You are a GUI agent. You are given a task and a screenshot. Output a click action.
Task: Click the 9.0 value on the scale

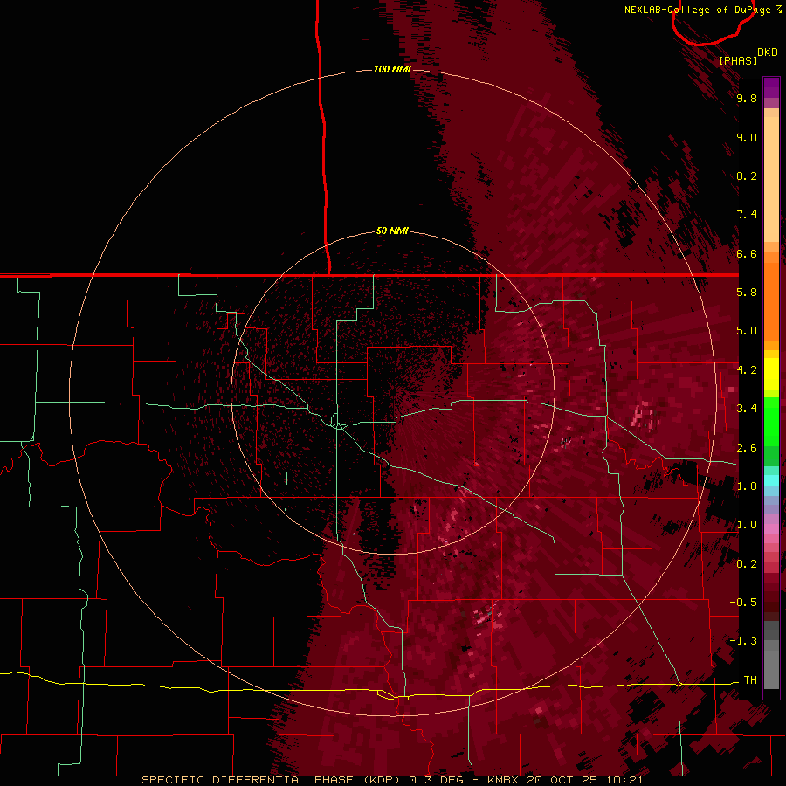tap(747, 137)
